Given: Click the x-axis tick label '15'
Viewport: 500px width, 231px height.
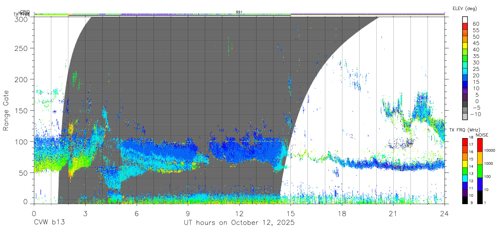Looking at the screenshot, I should tap(291, 213).
